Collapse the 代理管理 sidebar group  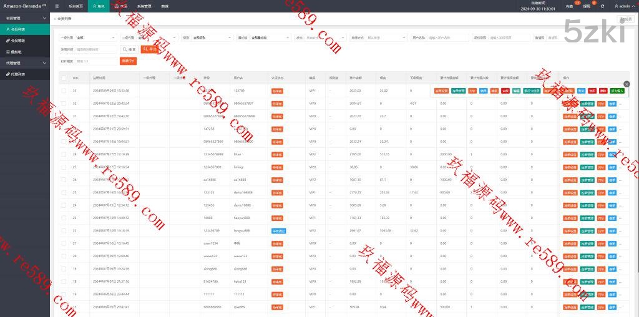[x=25, y=63]
